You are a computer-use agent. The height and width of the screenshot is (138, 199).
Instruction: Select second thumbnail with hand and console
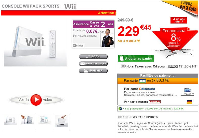(27, 122)
